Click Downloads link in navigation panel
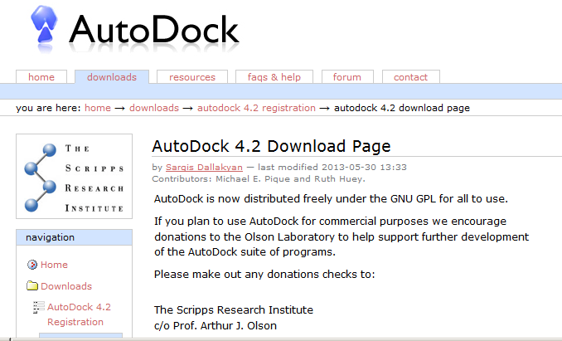The width and height of the screenshot is (562, 341). [x=66, y=286]
